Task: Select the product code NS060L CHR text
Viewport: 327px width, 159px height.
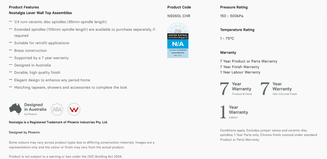Action: 179,16
